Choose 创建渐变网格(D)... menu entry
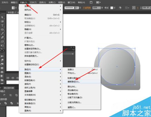This screenshot has height=117, width=151. tap(41, 49)
